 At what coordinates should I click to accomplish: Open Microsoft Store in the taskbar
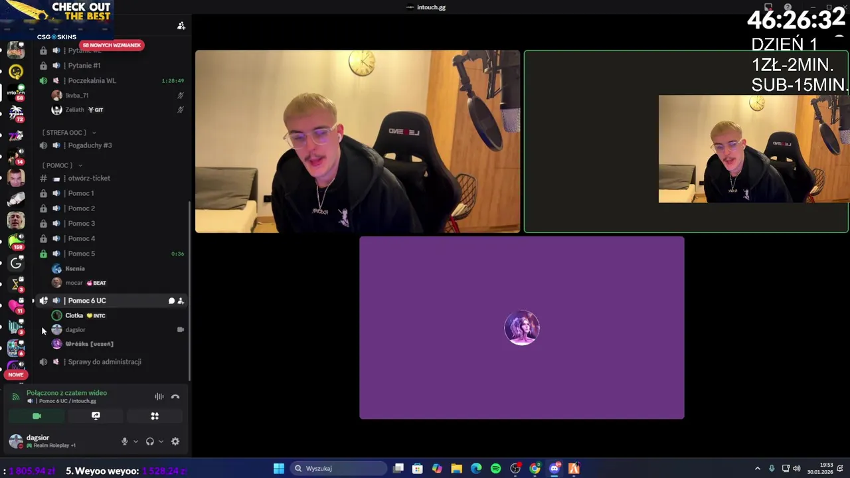click(417, 469)
